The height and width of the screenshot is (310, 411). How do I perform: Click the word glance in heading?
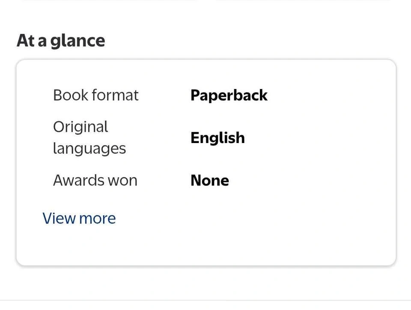77,42
